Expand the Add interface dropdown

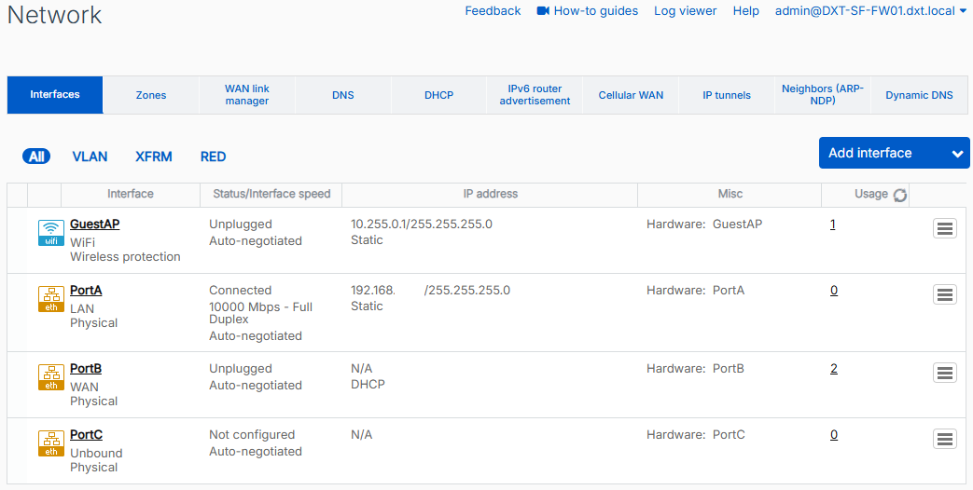click(957, 154)
